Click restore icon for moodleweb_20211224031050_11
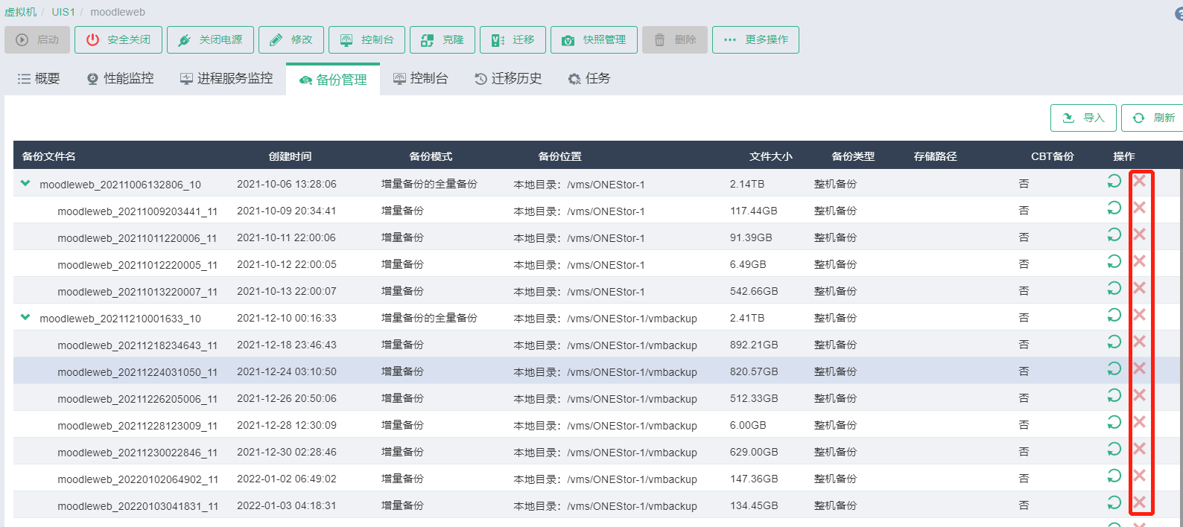The height and width of the screenshot is (527, 1183). (1114, 369)
